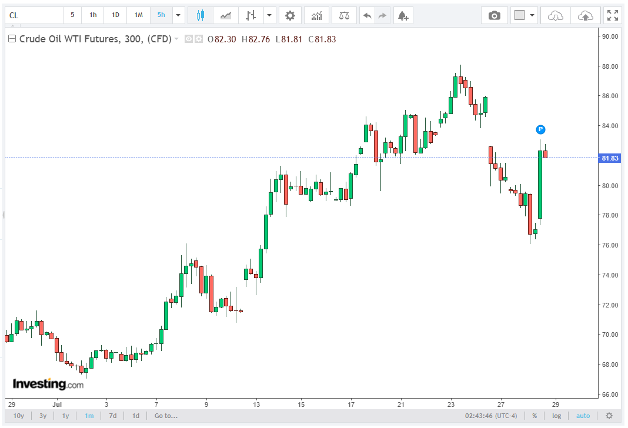The image size is (628, 428).
Task: Select the 1D interval
Action: pos(115,15)
